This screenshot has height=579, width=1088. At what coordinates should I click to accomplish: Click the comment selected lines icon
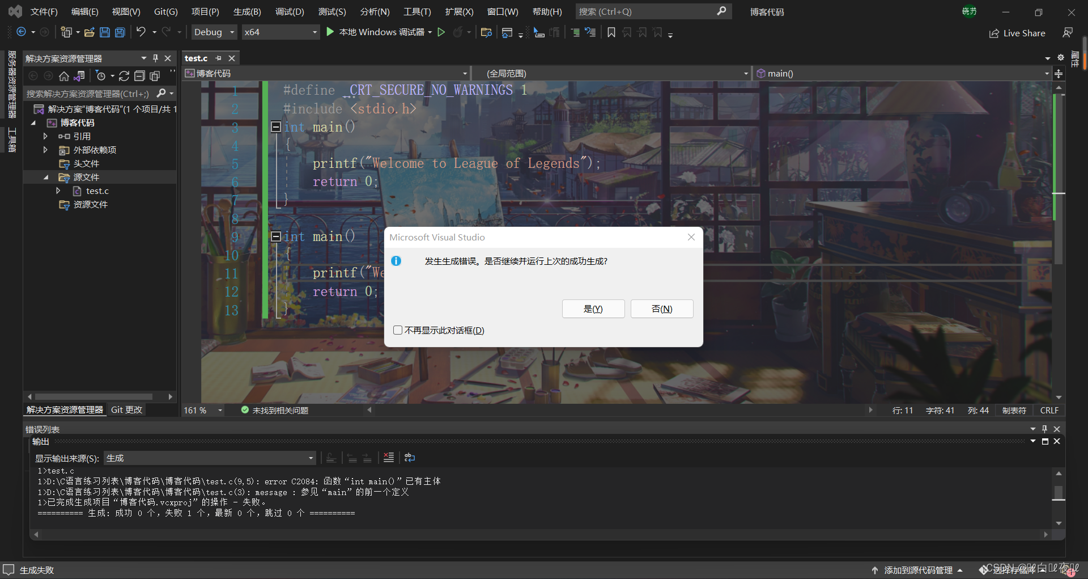575,32
